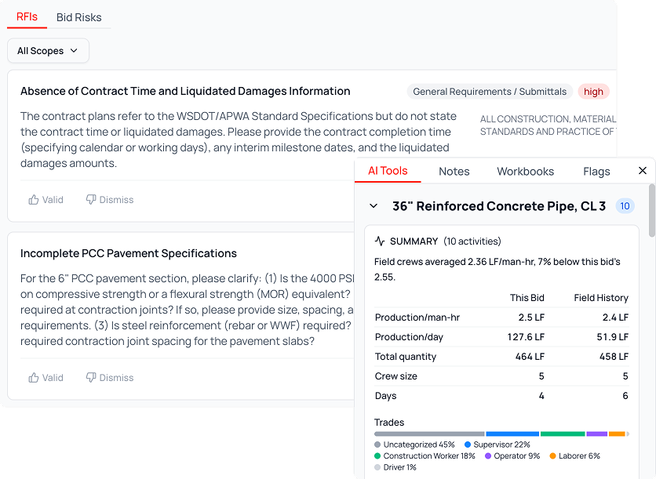Open the Notes tab
656x479 pixels.
pyautogui.click(x=454, y=172)
